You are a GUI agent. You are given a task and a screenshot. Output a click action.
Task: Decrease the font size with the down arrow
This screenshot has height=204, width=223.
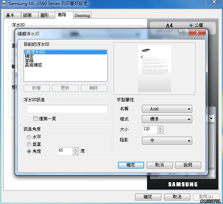[x=160, y=132]
